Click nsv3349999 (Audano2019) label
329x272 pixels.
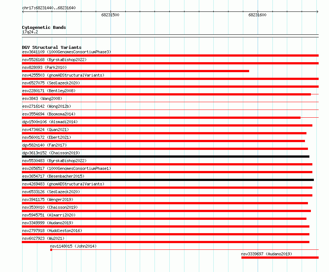[48, 223]
